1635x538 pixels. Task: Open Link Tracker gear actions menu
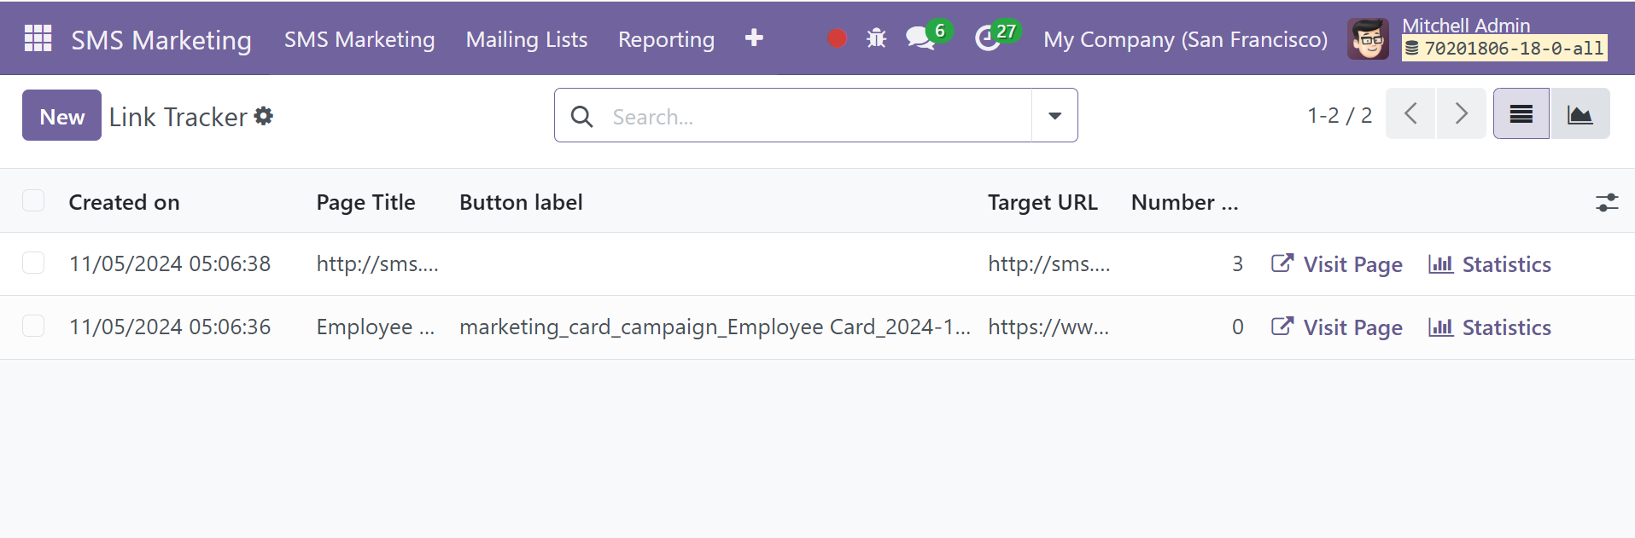point(264,116)
